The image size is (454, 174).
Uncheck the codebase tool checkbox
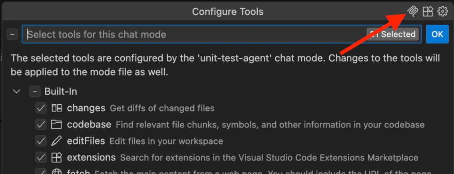[41, 125]
